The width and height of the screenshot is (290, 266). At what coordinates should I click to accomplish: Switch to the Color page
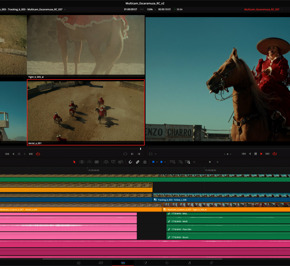click(x=167, y=263)
